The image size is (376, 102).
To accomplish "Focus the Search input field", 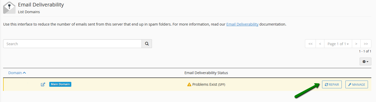I will coord(72,44).
